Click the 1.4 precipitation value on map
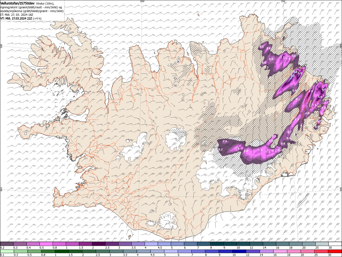 click(288, 59)
